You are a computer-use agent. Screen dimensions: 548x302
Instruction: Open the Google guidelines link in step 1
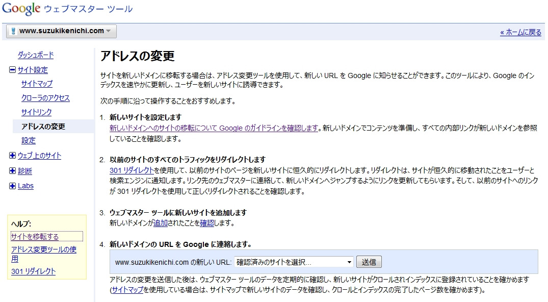tap(214, 128)
